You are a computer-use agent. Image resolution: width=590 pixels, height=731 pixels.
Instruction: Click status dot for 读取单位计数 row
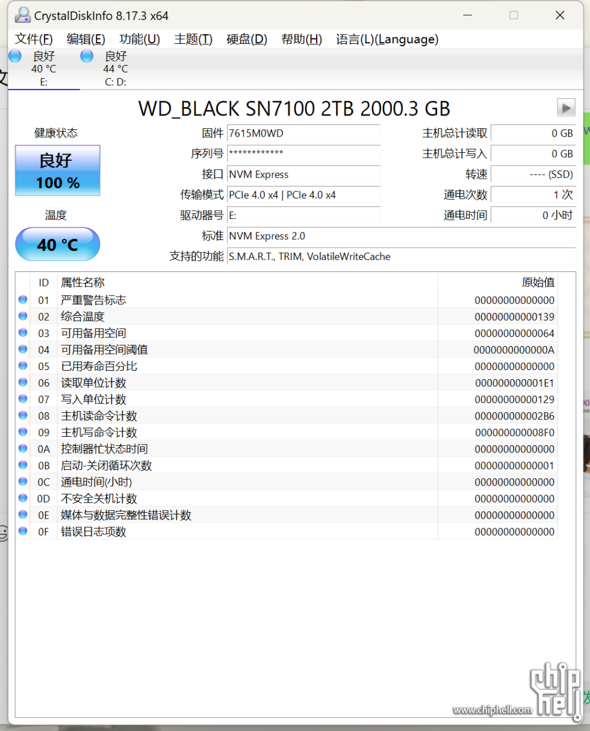click(x=23, y=382)
